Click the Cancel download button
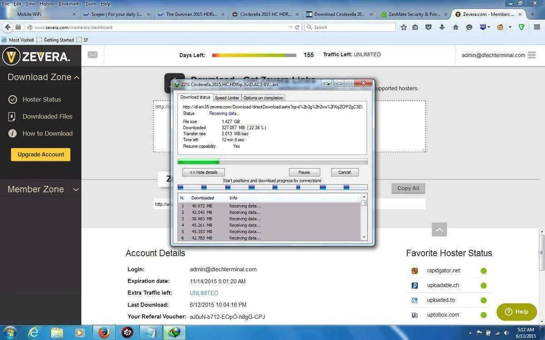Image resolution: width=545 pixels, height=340 pixels. tap(345, 172)
